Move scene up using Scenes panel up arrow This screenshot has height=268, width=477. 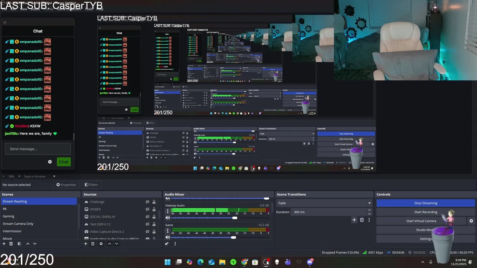pos(28,244)
